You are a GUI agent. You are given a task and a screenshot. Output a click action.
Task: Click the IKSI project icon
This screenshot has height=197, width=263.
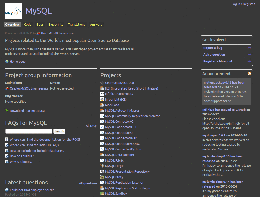(102, 88)
